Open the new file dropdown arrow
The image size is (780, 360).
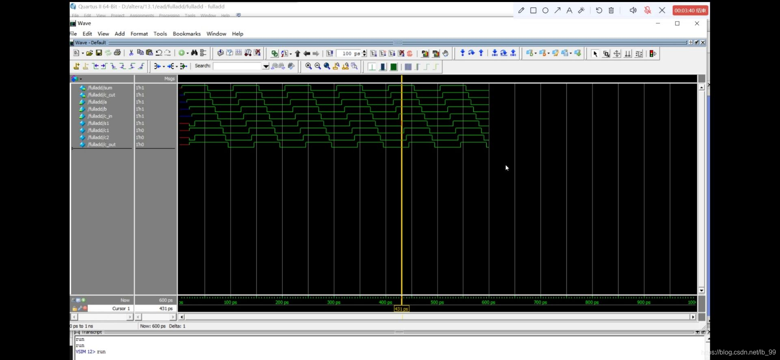tap(82, 53)
